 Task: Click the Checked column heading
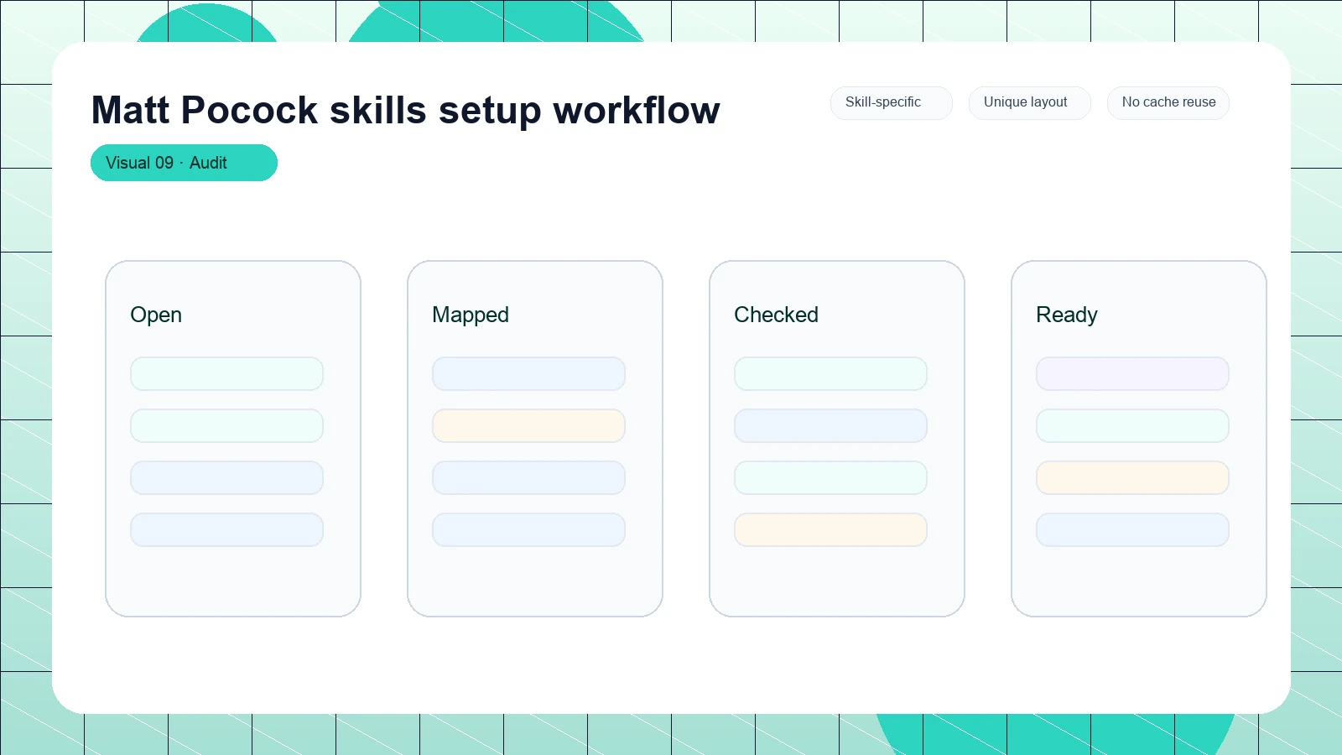pyautogui.click(x=776, y=315)
